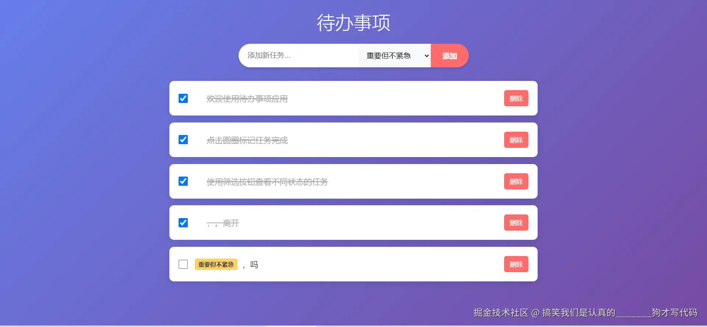707x327 pixels.
Task: Click the yellow 重要但不紧急 priority tag
Action: coord(216,264)
